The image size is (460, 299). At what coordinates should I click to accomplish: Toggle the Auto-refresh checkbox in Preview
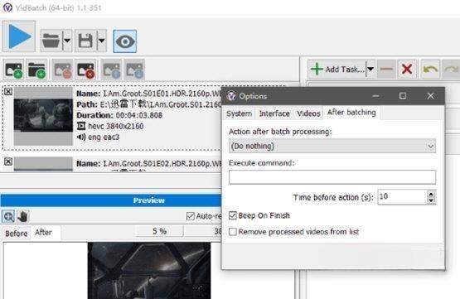pos(191,216)
